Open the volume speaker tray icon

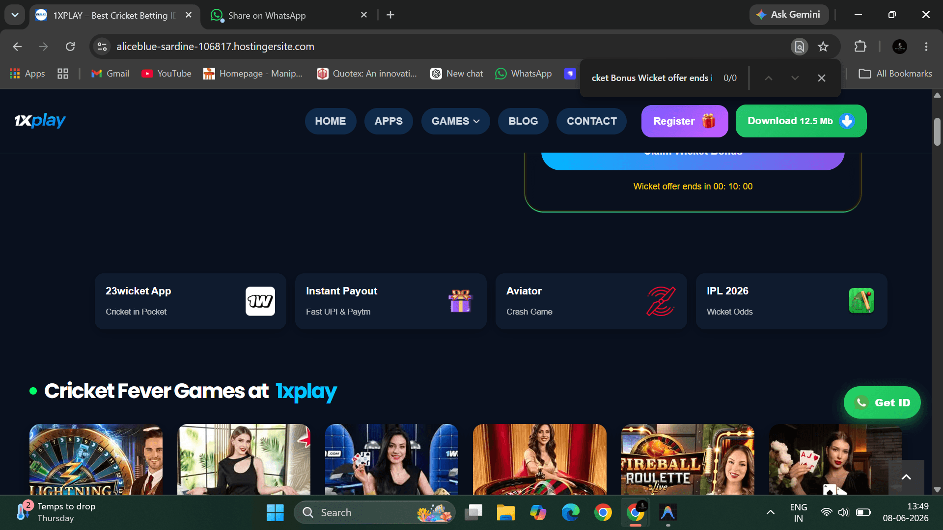pos(843,512)
